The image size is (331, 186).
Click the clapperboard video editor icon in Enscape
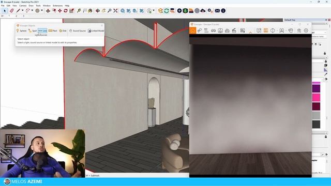[234, 30]
